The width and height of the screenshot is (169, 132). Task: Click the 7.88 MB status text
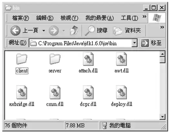[75, 125]
